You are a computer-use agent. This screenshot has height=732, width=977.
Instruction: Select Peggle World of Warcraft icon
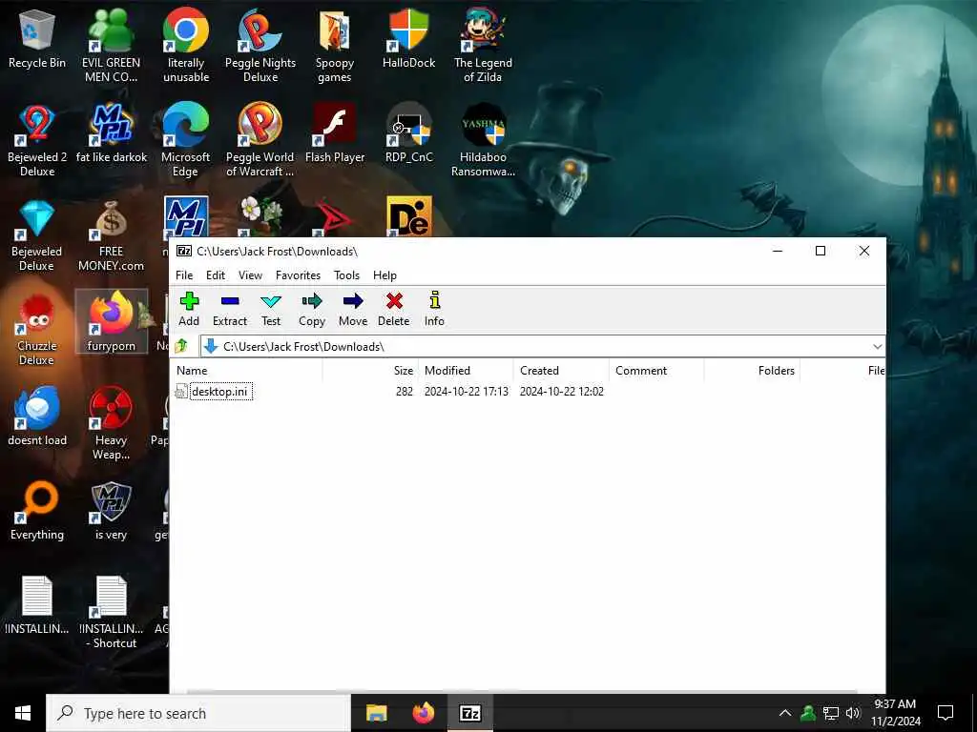tap(260, 141)
